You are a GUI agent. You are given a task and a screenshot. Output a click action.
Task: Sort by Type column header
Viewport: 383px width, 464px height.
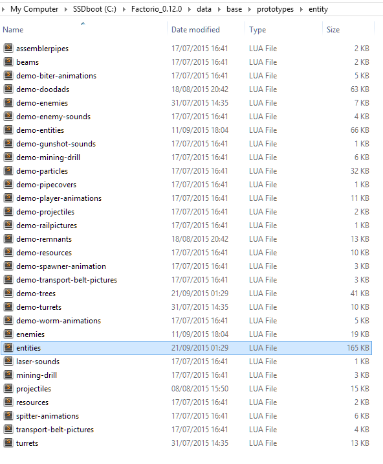[x=257, y=30]
